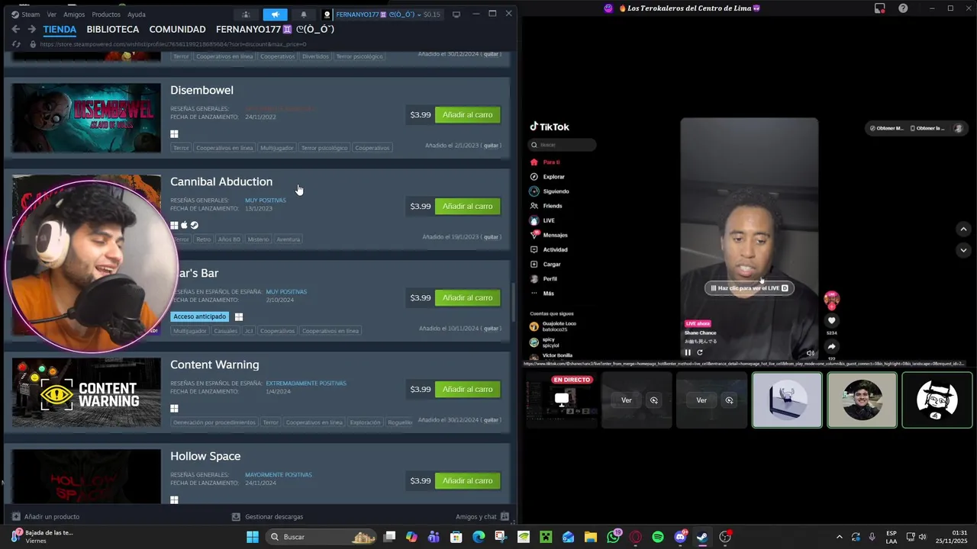
Task: Go forward with Steam's forward arrow
Action: pos(32,29)
